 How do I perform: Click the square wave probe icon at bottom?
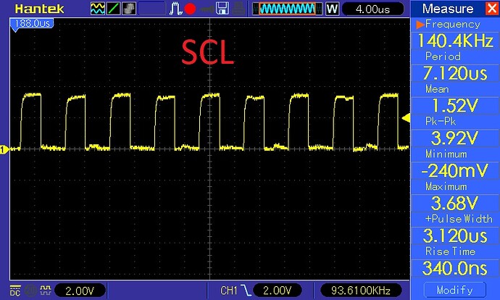click(x=46, y=290)
